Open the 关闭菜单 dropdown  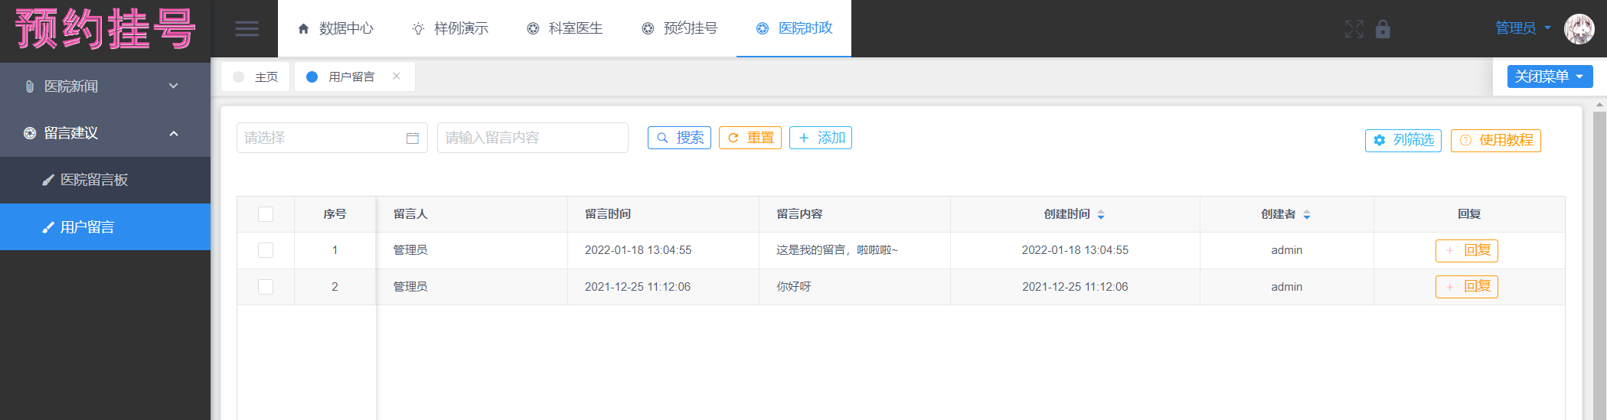coord(1550,77)
